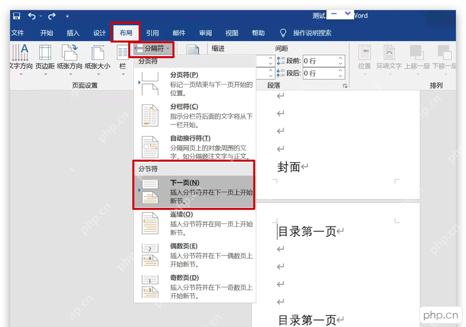This screenshot has height=327, width=466.
Task: Click the lower 目录第一页 line at page bottom
Action: coord(307,320)
